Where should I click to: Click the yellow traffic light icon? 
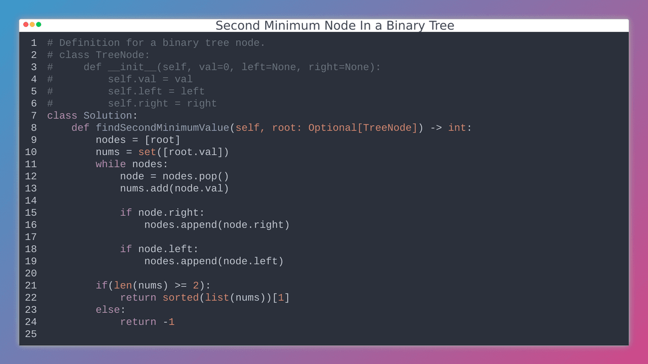click(x=32, y=25)
